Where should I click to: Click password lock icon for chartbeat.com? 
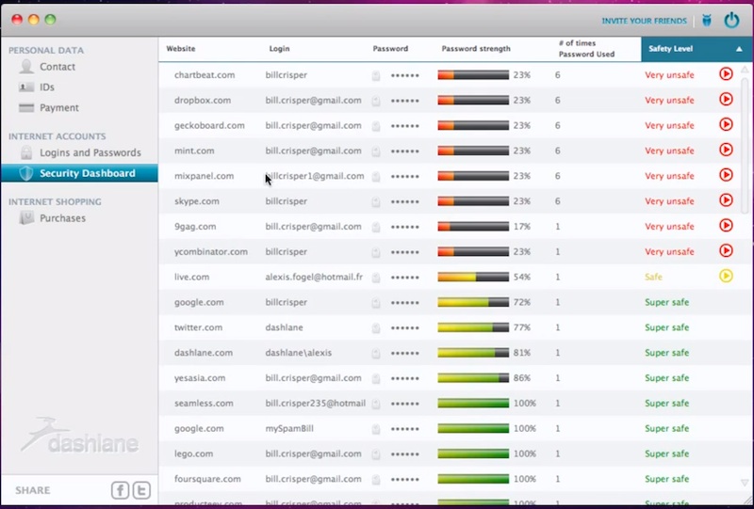click(376, 75)
